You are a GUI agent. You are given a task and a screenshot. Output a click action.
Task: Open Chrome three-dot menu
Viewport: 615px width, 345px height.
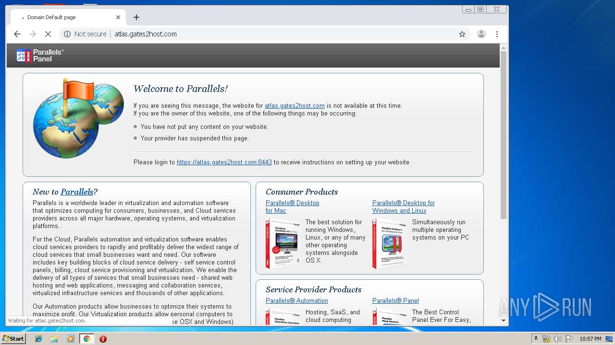point(497,34)
